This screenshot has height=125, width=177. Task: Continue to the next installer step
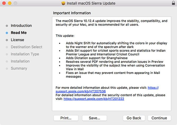point(159,118)
